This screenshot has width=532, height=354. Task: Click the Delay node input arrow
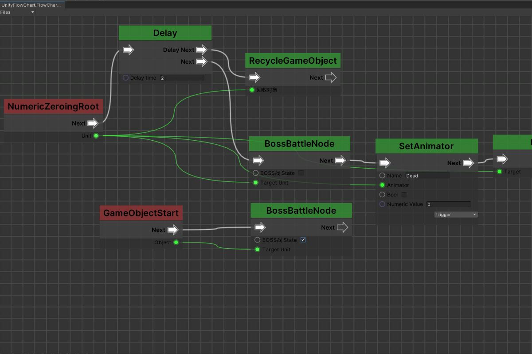[128, 50]
